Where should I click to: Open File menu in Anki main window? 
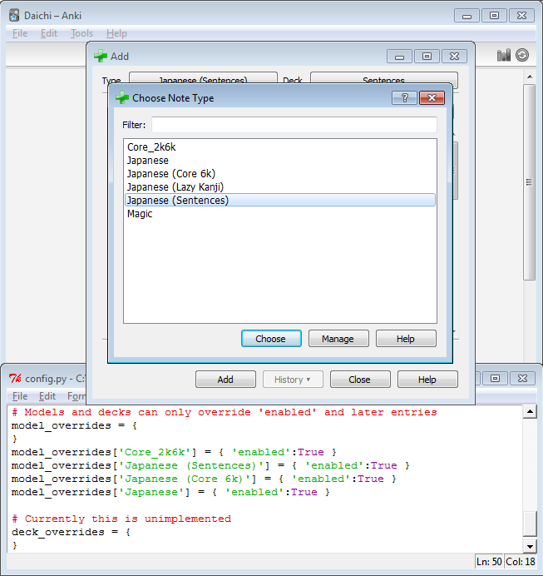pyautogui.click(x=20, y=33)
